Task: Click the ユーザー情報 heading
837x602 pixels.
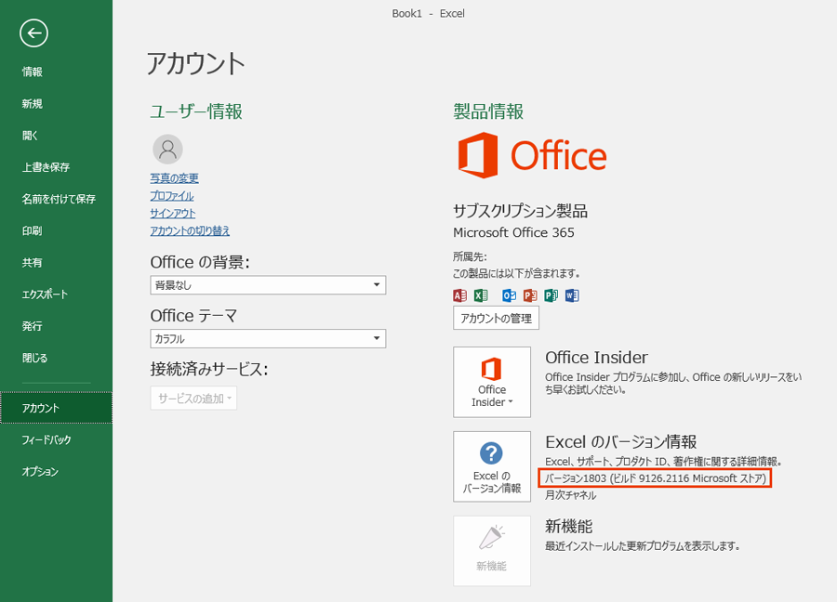Action: pyautogui.click(x=196, y=111)
